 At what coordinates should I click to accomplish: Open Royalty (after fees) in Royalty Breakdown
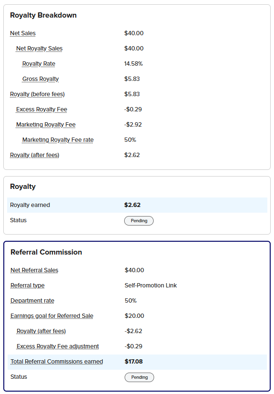[x=34, y=155]
